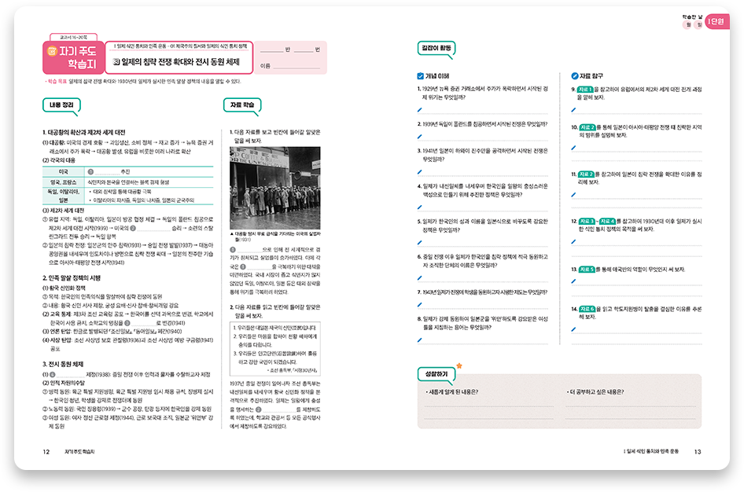Click subheading (1) 황국 신민화 정책

[x=64, y=288]
